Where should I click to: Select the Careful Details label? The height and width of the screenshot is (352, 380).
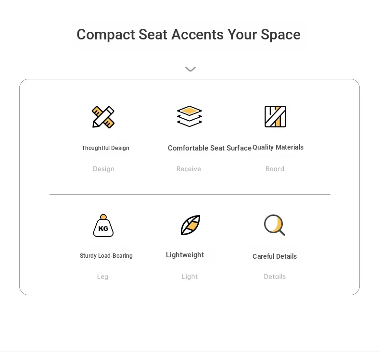(x=275, y=256)
